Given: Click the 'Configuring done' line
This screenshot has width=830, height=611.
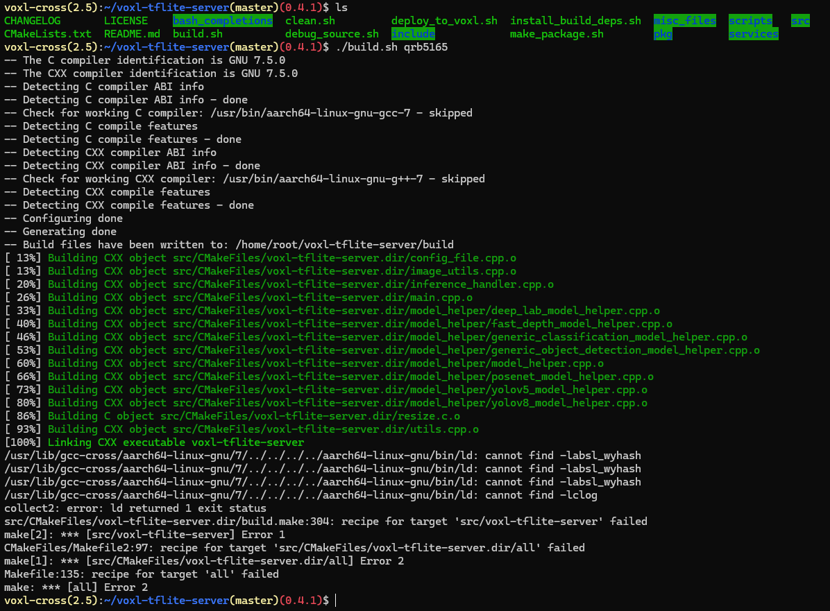Looking at the screenshot, I should tap(64, 218).
